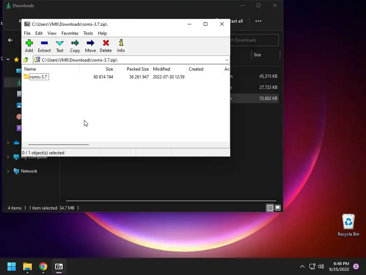Click the 7-Zip title bar app icon
This screenshot has width=366, height=275.
[27, 24]
